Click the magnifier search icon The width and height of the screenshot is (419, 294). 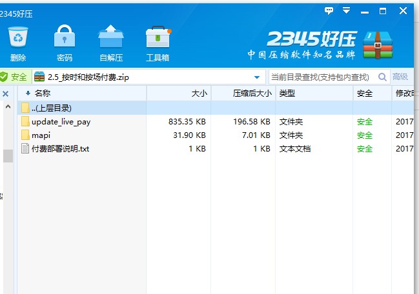382,77
